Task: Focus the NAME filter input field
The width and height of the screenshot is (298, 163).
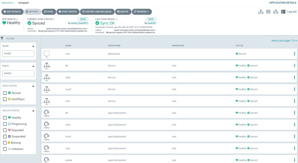Action: tap(18, 53)
